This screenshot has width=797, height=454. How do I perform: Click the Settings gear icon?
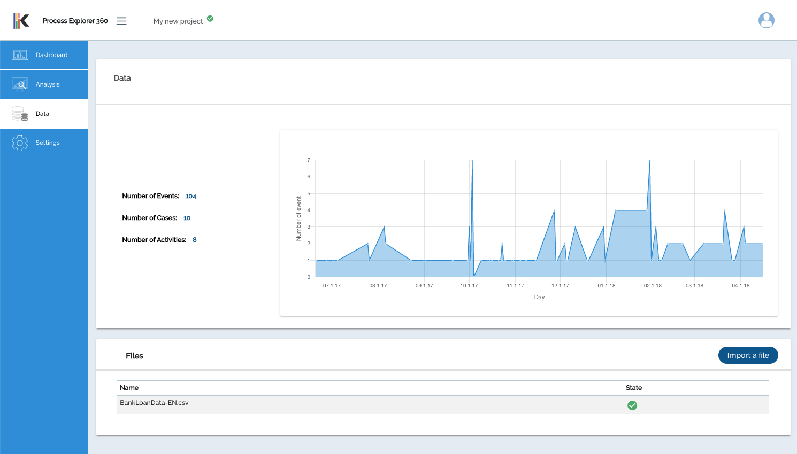(20, 143)
